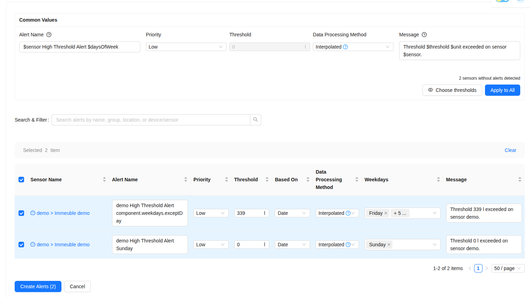This screenshot has height=298, width=530.
Task: Click the Choose thresholds button
Action: coord(452,90)
